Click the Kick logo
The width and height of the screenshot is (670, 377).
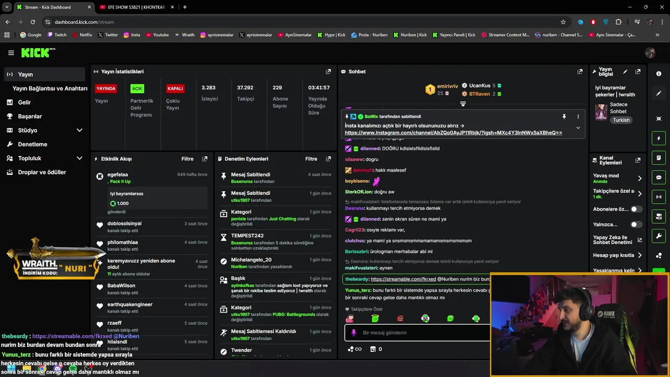38,52
